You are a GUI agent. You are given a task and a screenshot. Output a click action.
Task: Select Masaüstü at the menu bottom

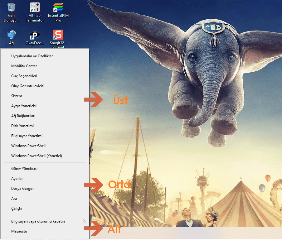click(45, 231)
